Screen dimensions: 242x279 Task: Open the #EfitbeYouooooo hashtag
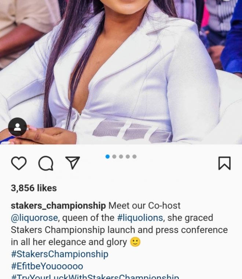[47, 266]
